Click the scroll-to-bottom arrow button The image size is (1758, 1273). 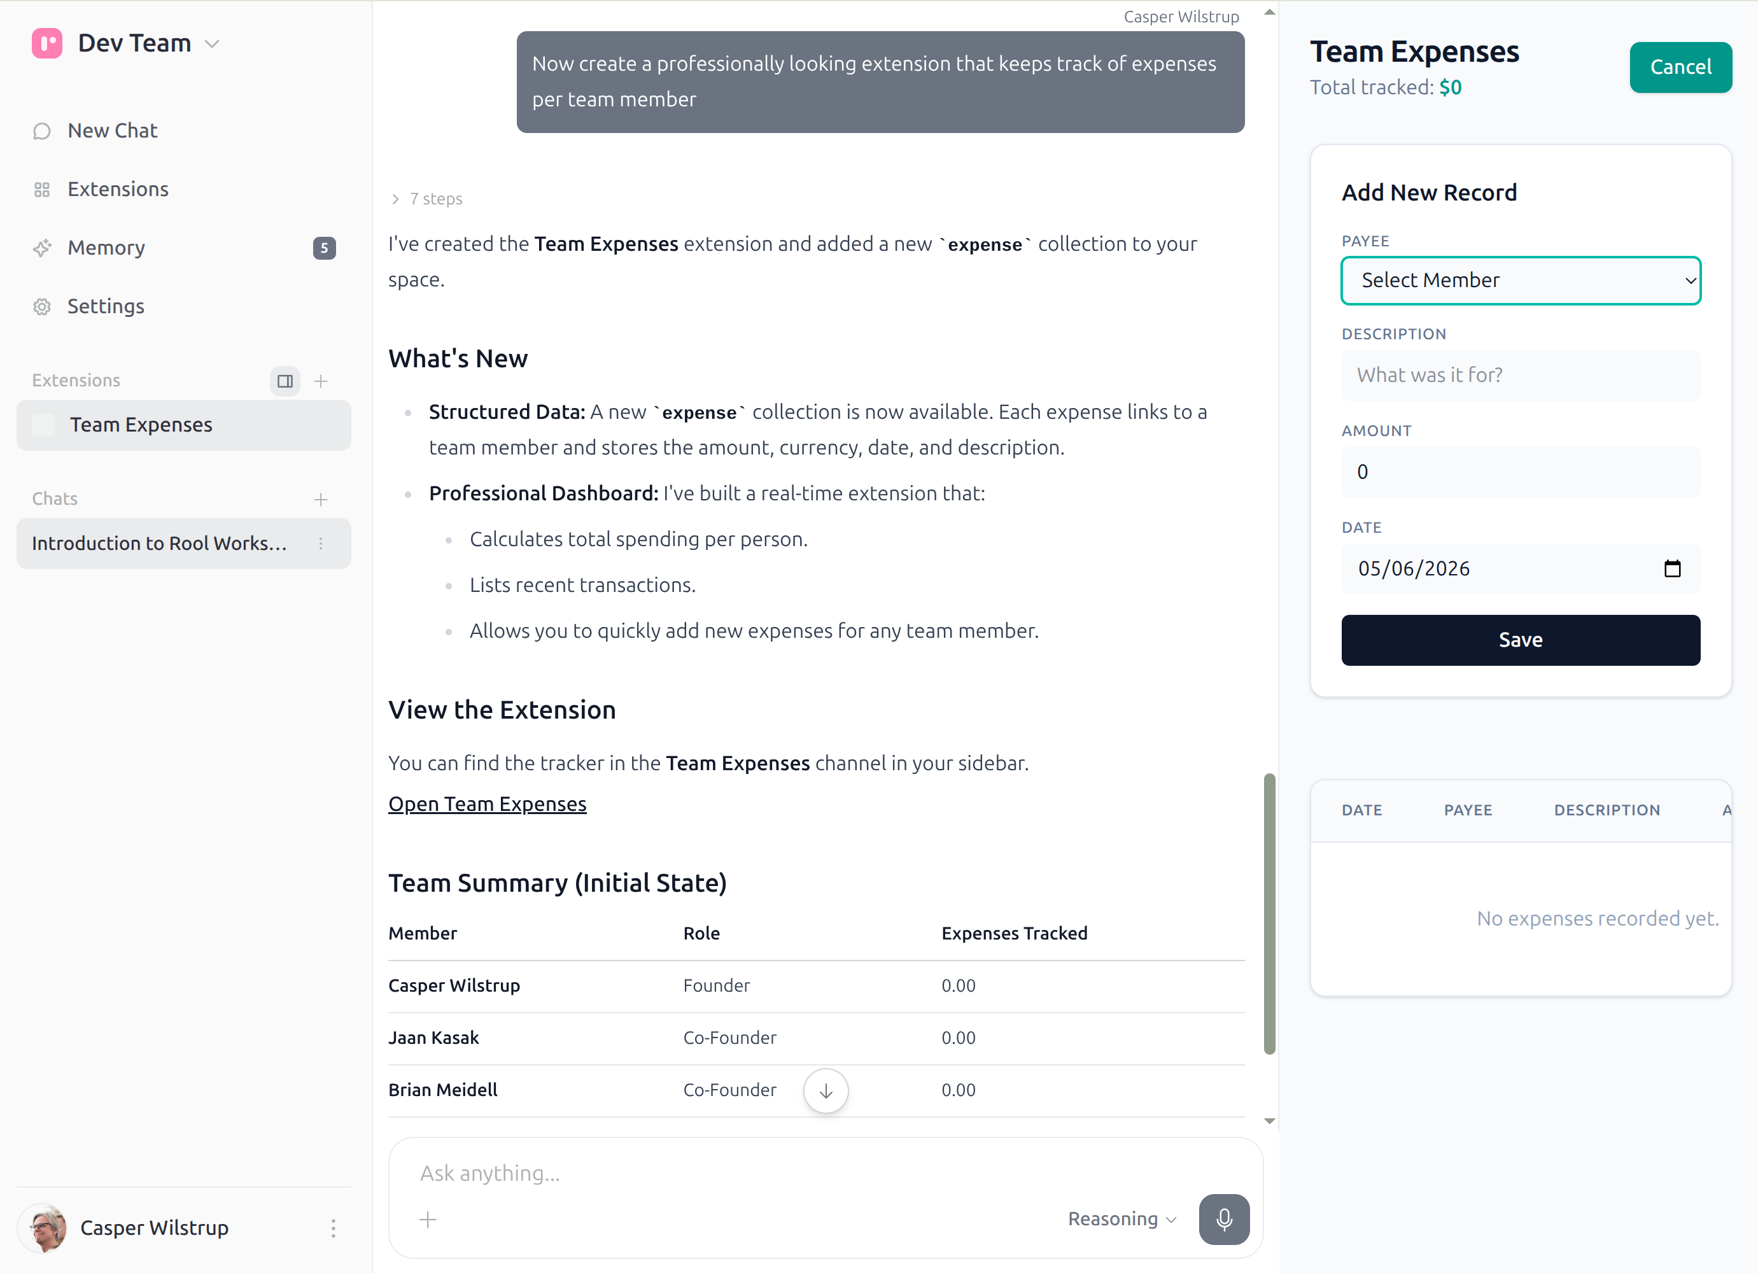tap(826, 1091)
